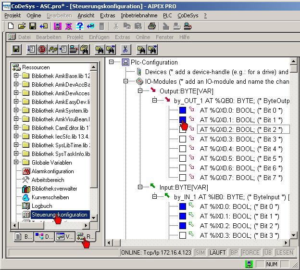The height and width of the screenshot is (270, 300).
Task: Click the Logbuch icon in resource tree
Action: click(x=26, y=206)
